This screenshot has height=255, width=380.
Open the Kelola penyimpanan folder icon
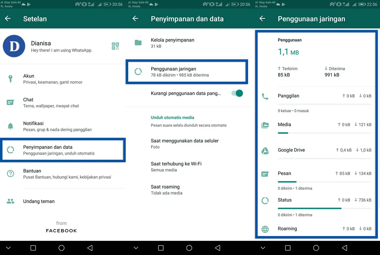coord(138,42)
